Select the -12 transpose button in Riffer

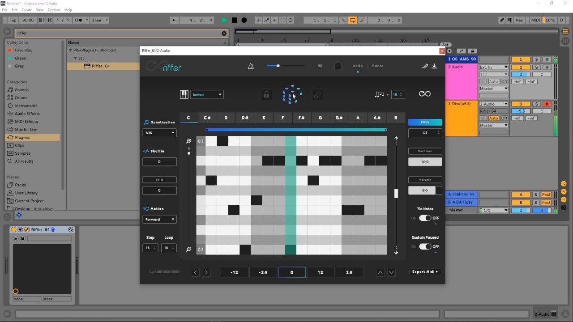coord(234,272)
